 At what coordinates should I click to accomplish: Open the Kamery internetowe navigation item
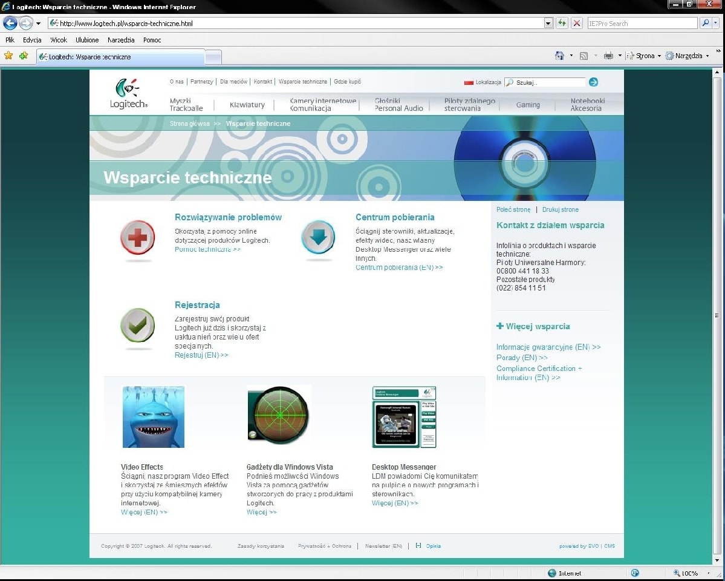coord(323,105)
